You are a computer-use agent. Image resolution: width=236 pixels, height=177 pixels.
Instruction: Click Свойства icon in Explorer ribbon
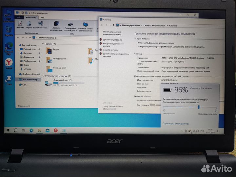coord(20,25)
